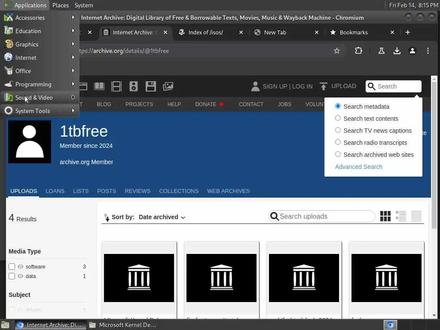Click the archive.org address bar

202,51
